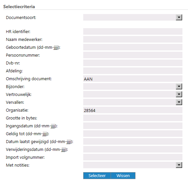188x182 pixels.
Task: Click the Naam medewerker input field
Action: coord(133,39)
